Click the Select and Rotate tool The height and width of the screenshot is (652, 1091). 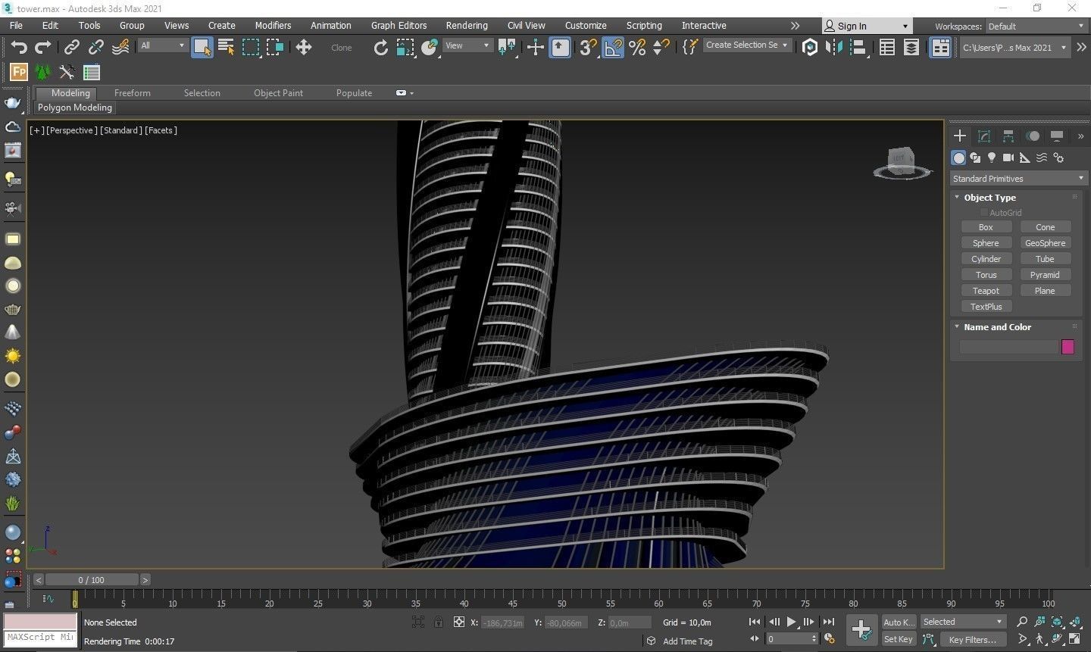(380, 48)
